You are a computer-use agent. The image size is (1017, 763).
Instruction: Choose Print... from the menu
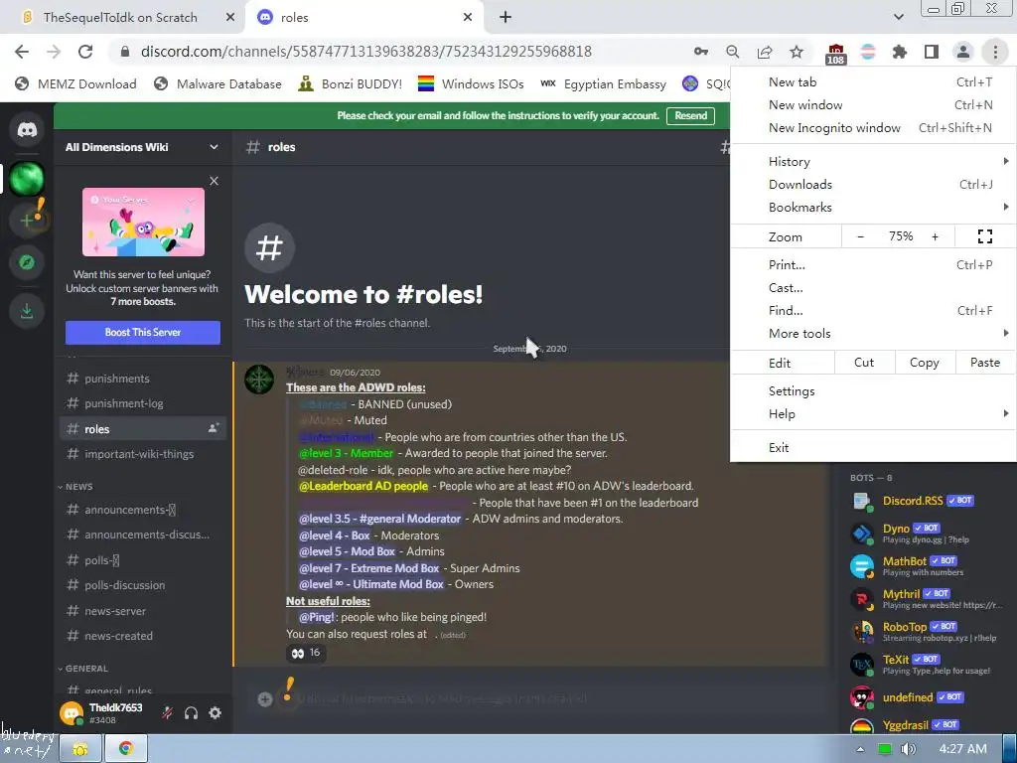[873, 264]
